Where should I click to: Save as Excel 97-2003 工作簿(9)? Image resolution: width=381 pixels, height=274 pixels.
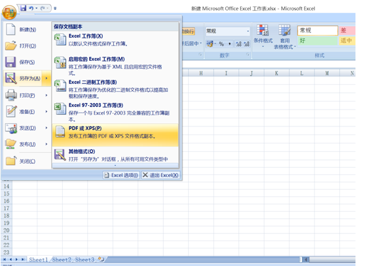coord(115,112)
